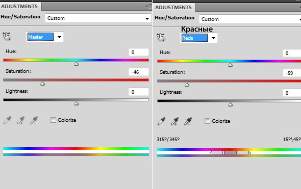This screenshot has width=301, height=189.
Task: Open the Reds channel dropdown
Action: click(198, 38)
